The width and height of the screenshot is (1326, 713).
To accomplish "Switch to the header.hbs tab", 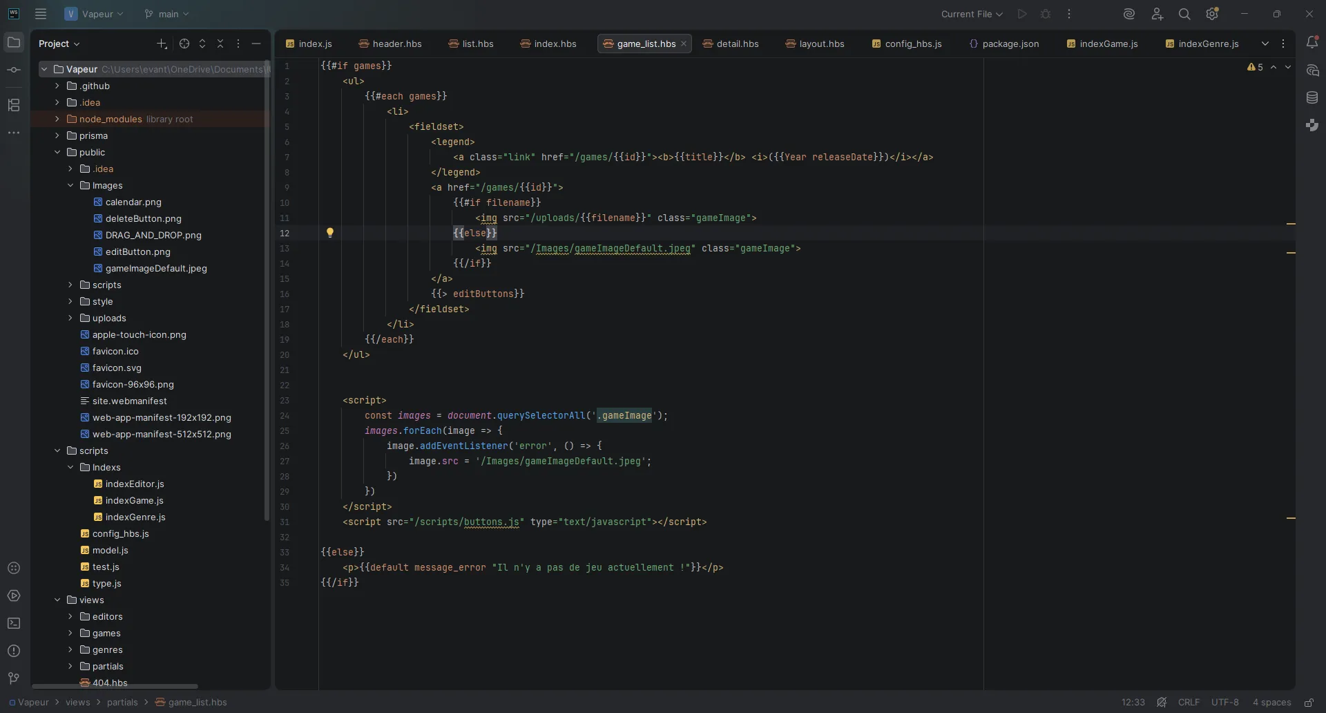I will 390,44.
